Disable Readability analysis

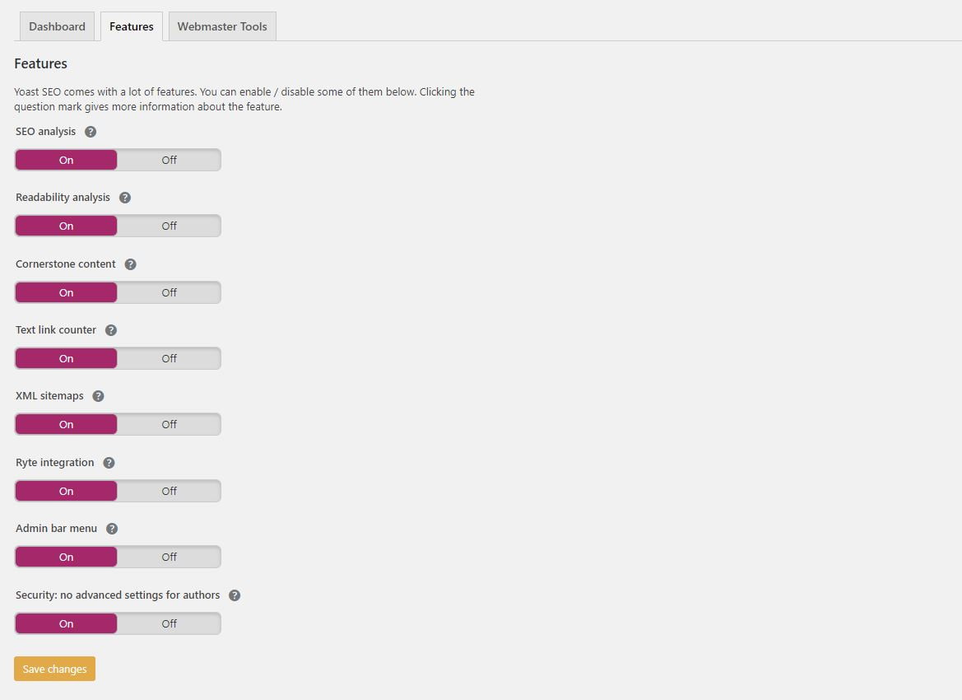coord(169,225)
